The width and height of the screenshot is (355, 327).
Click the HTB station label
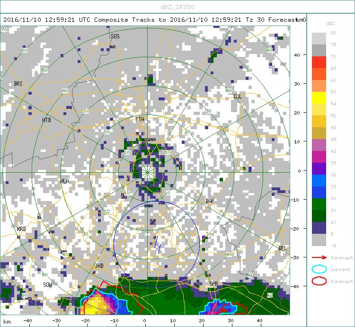[x=47, y=120]
